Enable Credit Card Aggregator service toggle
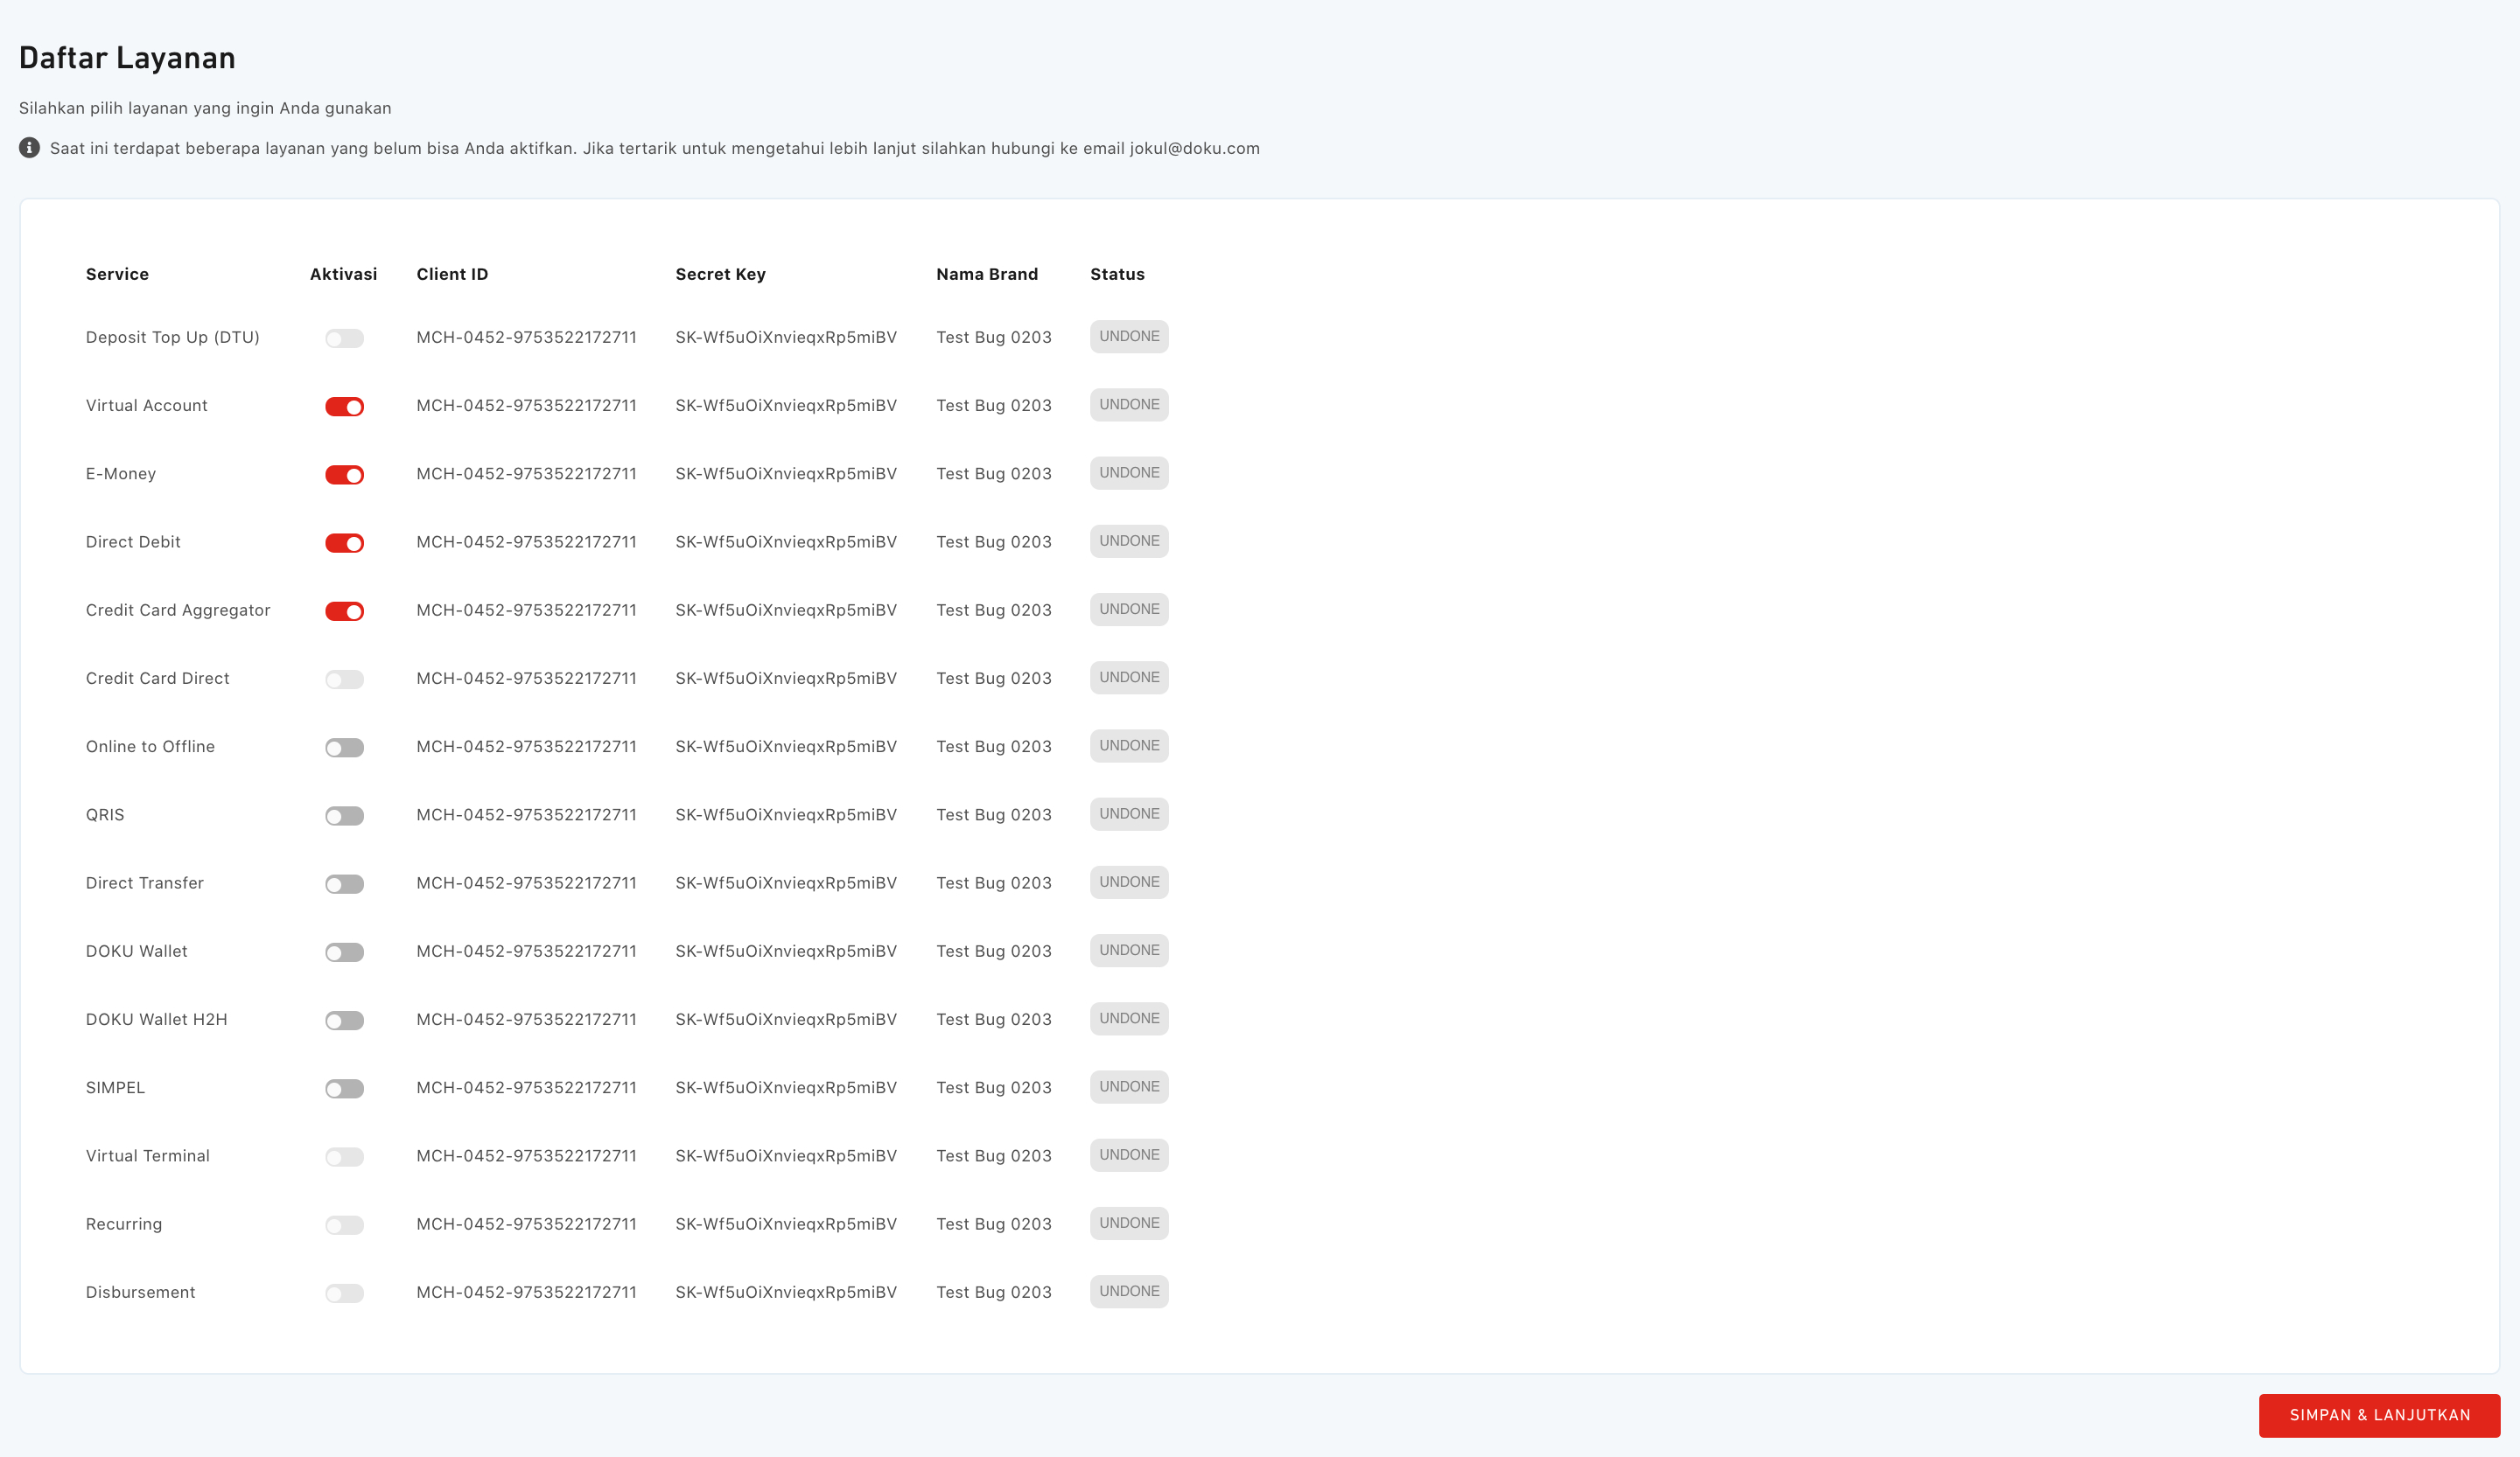This screenshot has height=1457, width=2520. coord(344,609)
